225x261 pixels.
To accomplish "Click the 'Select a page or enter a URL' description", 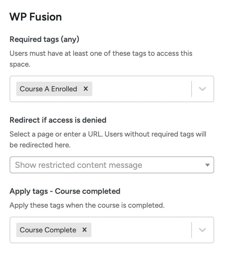I will pyautogui.click(x=108, y=134).
